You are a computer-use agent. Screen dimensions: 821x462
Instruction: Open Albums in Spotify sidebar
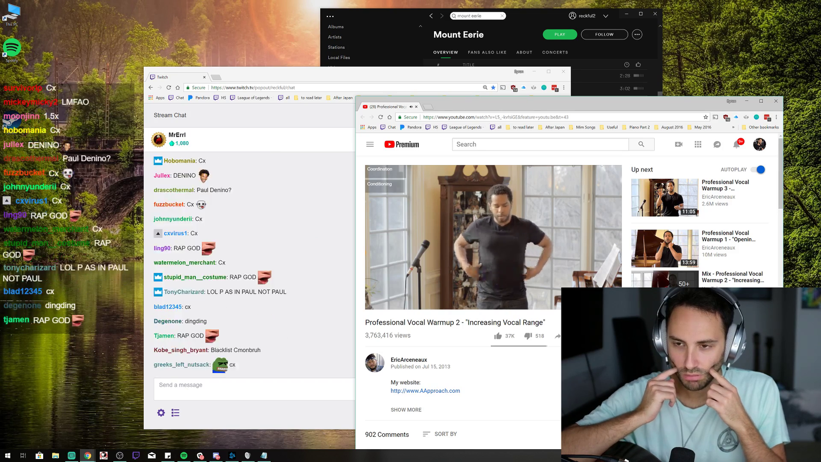tap(336, 27)
